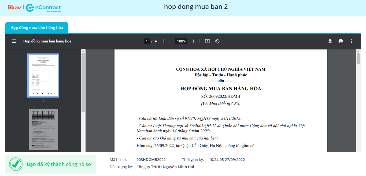Click the zoom out minus icon
This screenshot has height=176, width=366.
pos(169,41)
